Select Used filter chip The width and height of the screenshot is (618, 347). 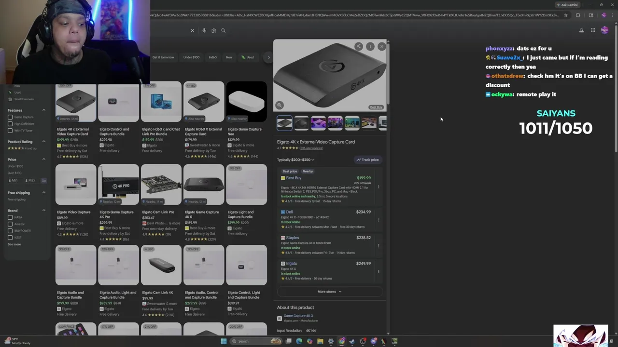tap(248, 57)
